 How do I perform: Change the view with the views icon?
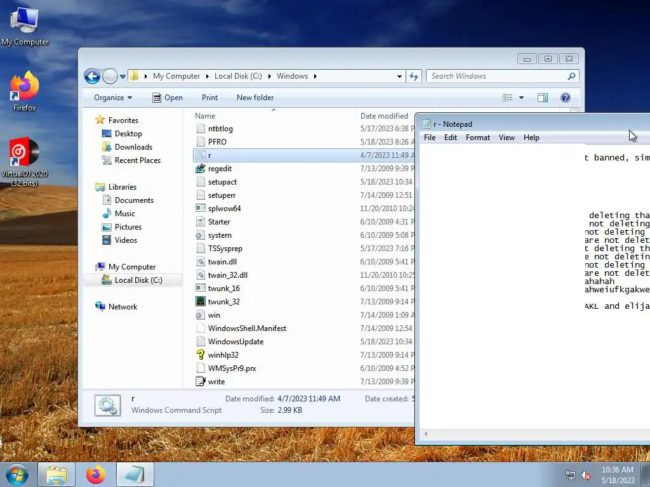click(507, 98)
